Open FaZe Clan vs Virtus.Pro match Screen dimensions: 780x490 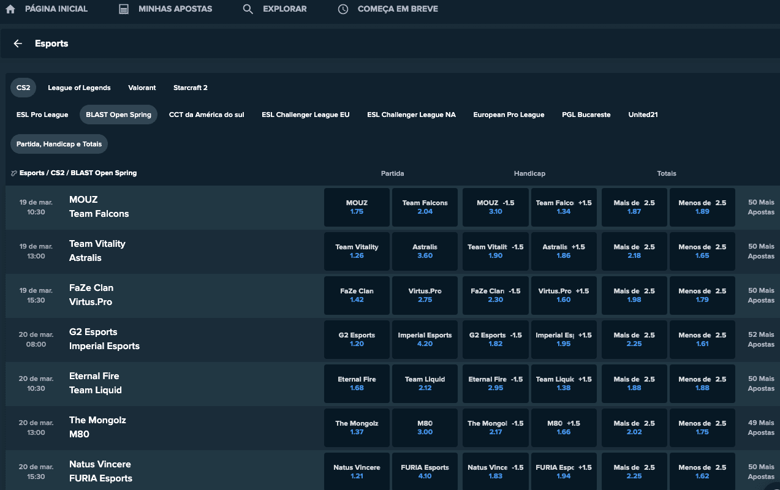click(x=91, y=295)
